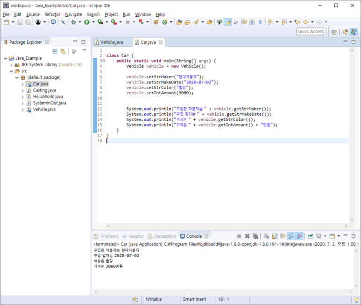
Task: Open the Navigate menu
Action: coord(73,14)
